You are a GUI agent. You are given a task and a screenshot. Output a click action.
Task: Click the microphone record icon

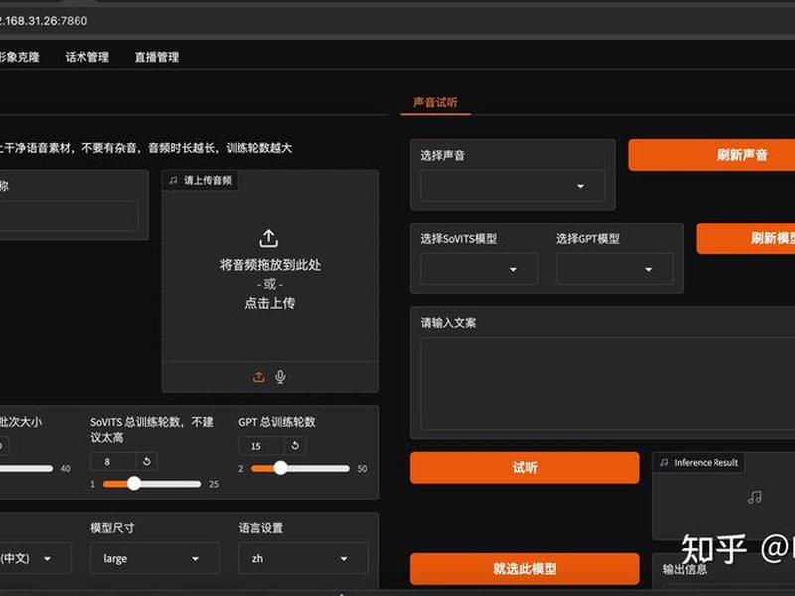tap(280, 376)
